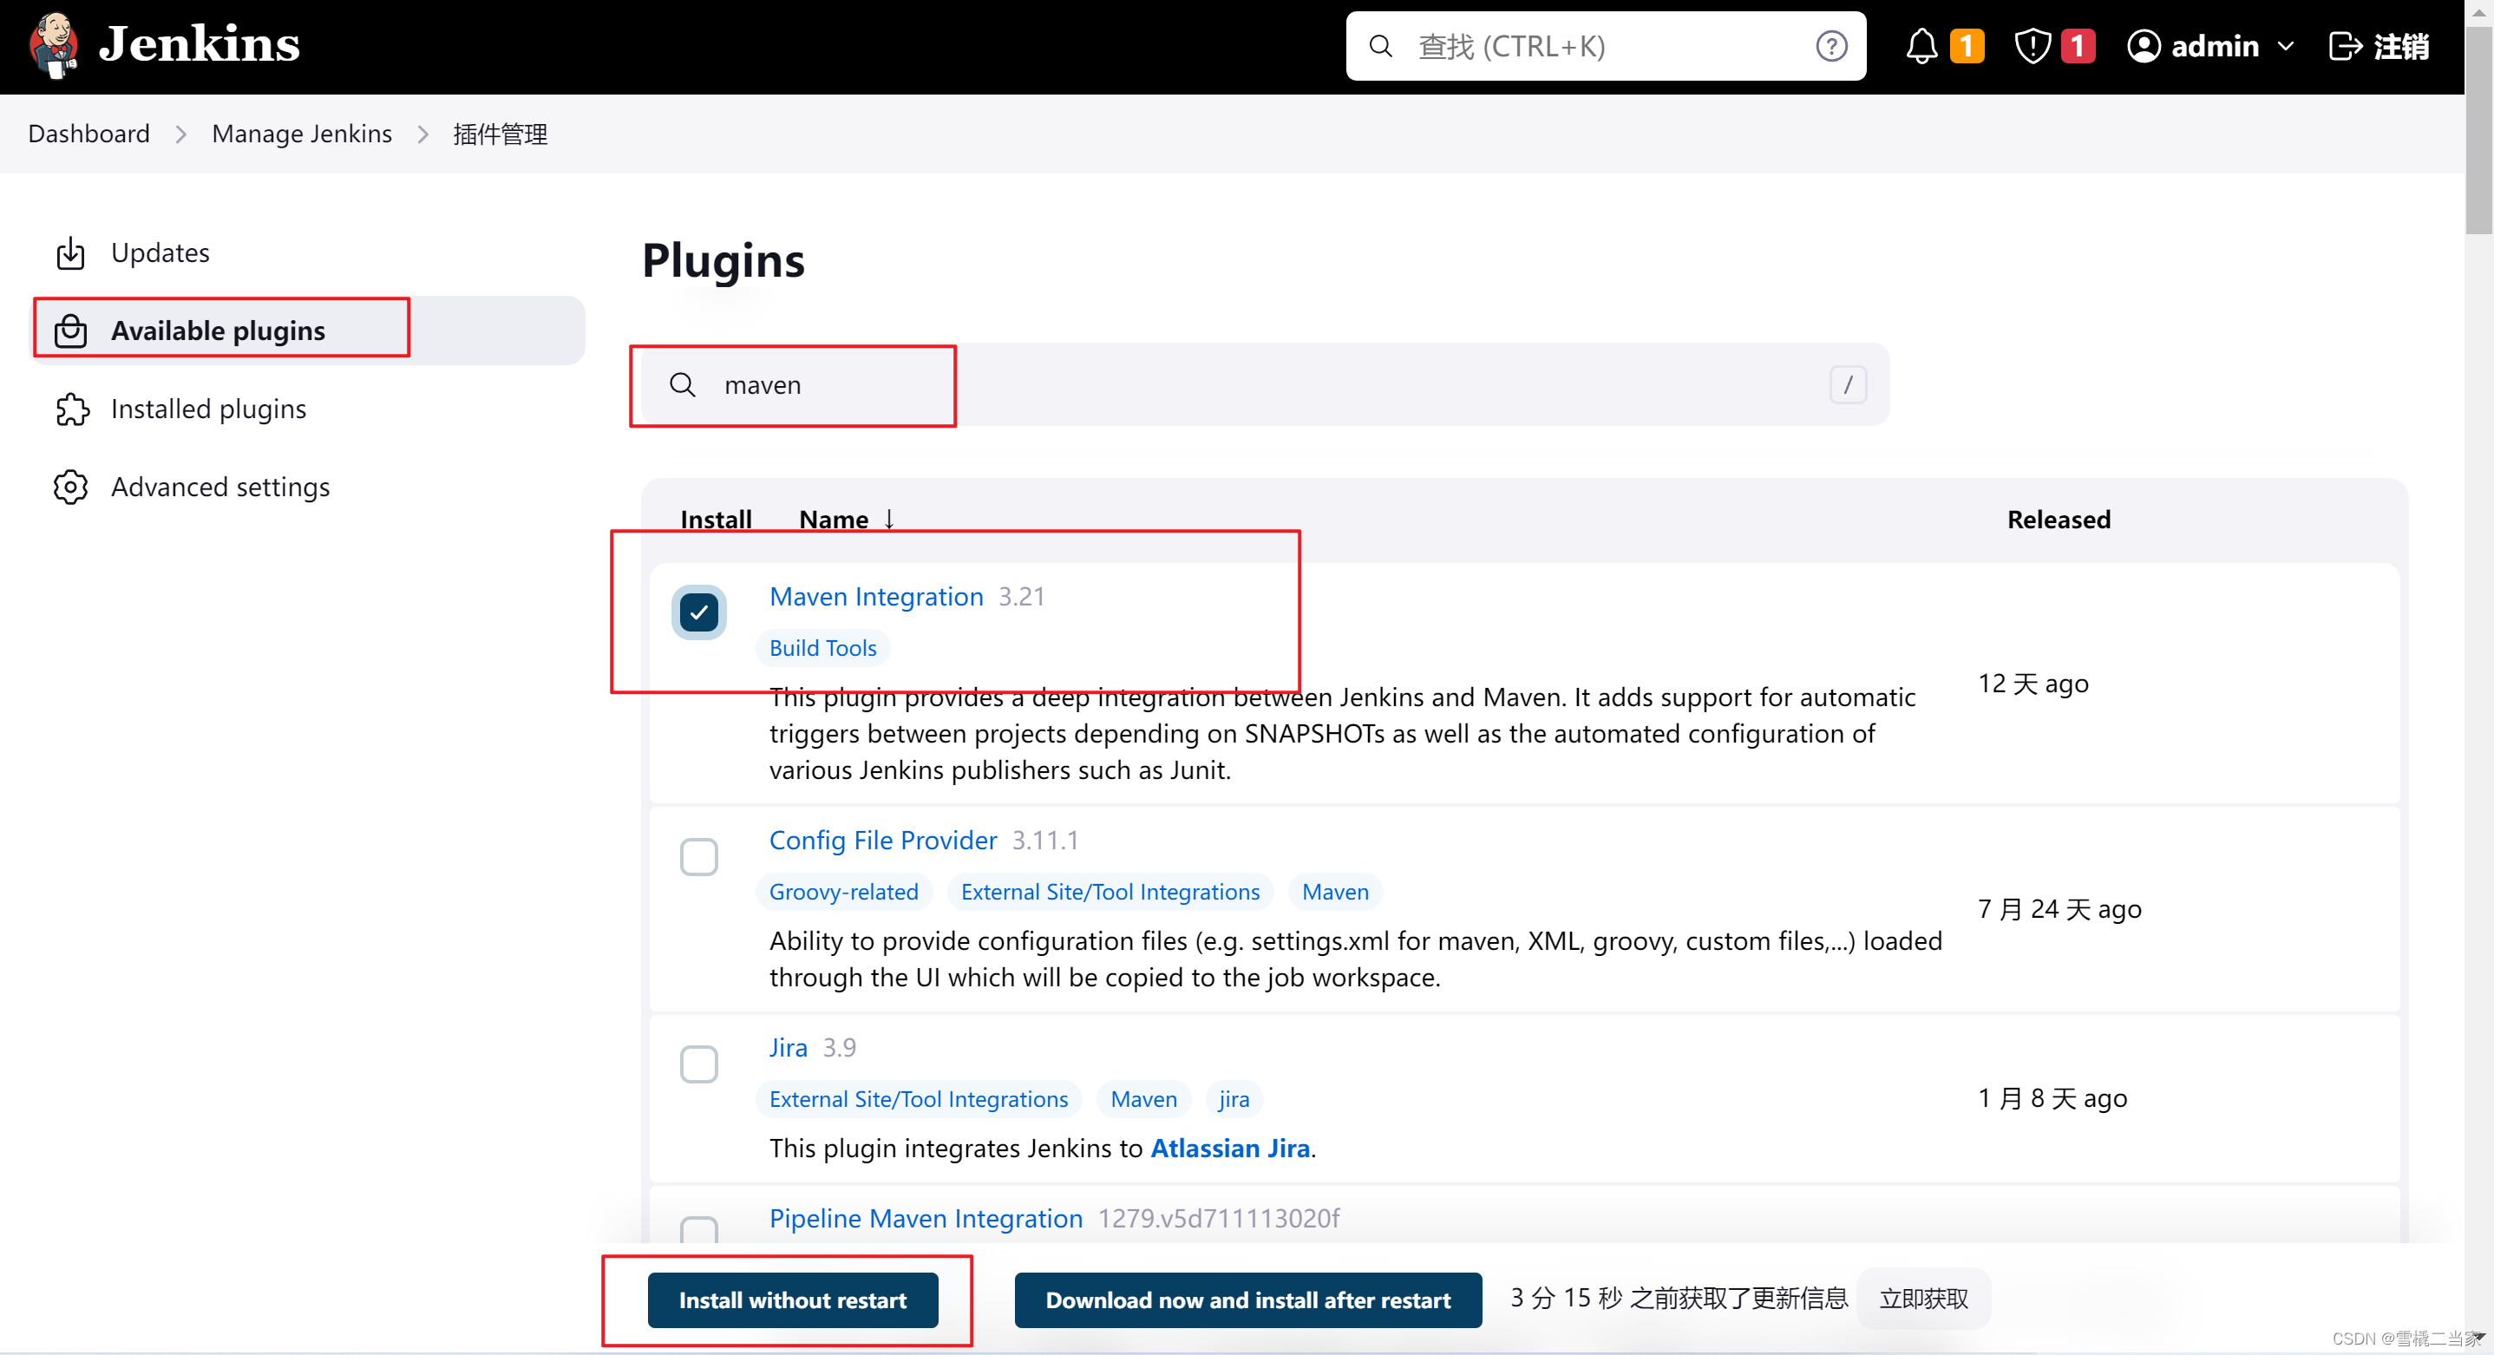
Task: Click the logout arrow icon
Action: click(2345, 47)
